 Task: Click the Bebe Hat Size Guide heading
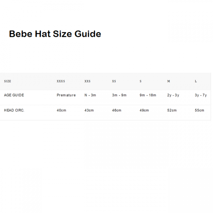[x=55, y=34]
